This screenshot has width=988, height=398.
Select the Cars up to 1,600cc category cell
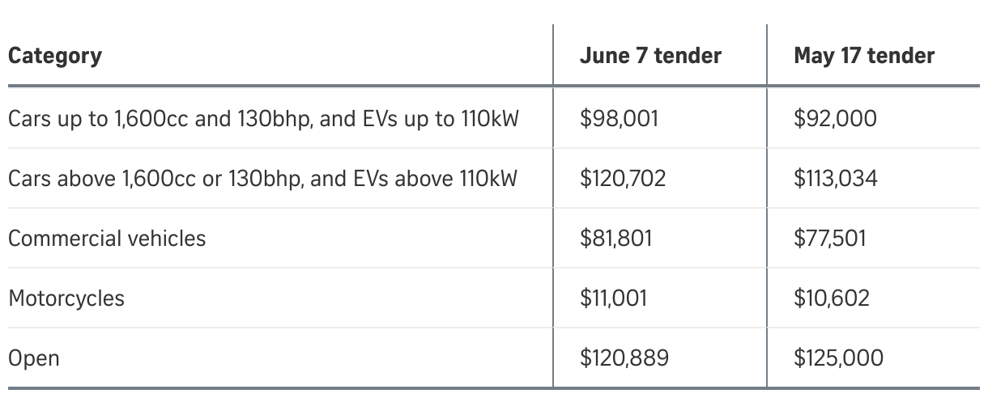point(264,119)
